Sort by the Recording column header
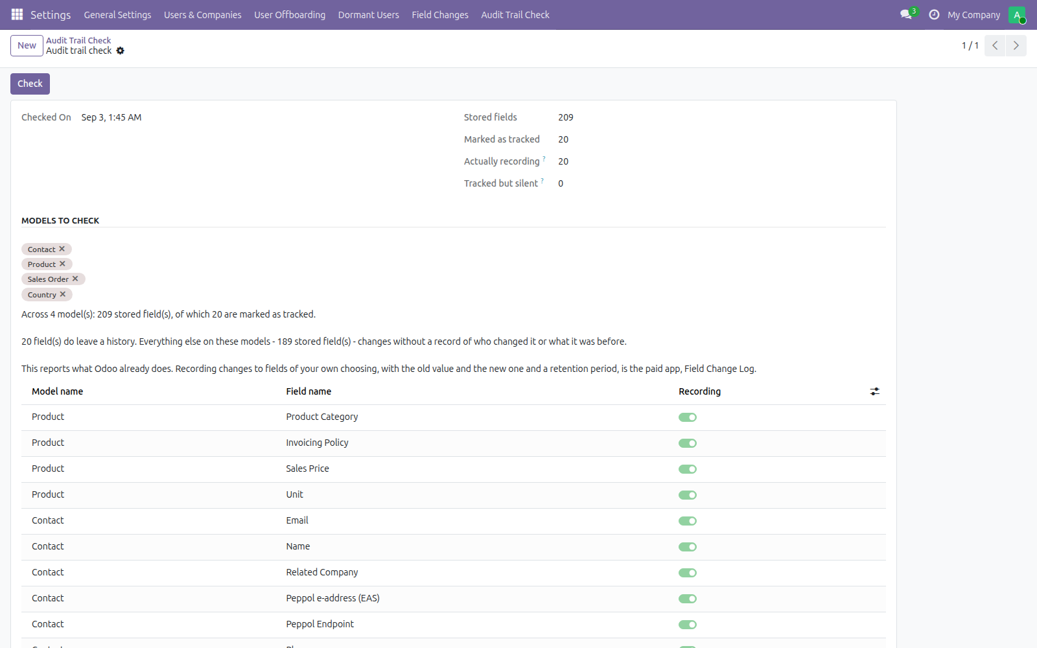 point(699,391)
